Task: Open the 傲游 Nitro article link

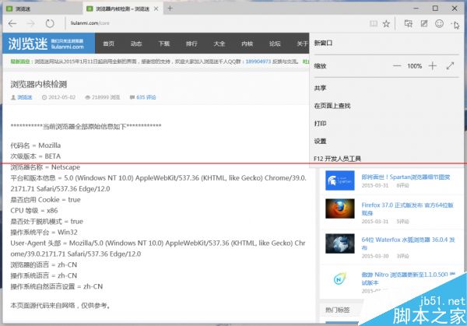Action: tap(408, 279)
